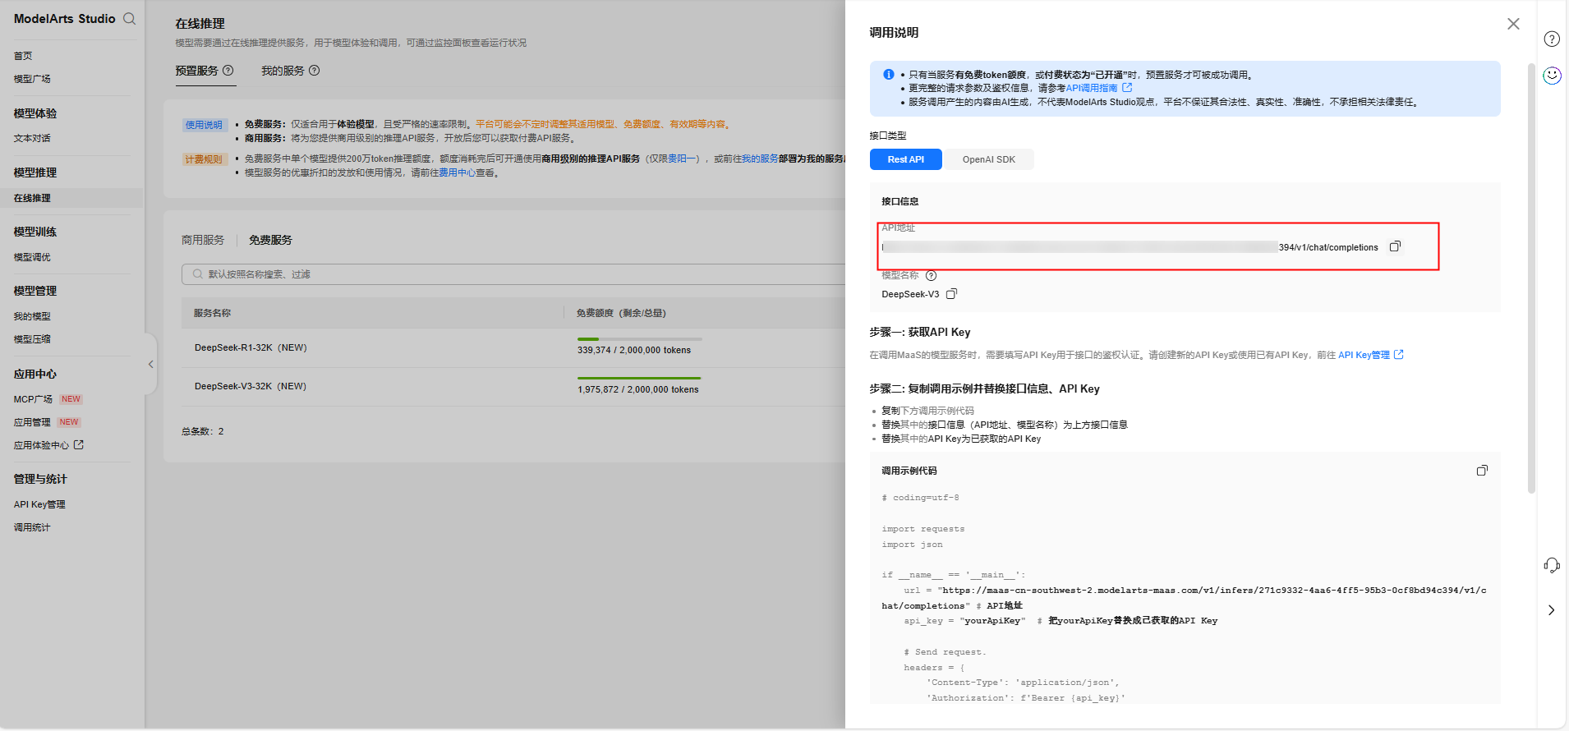Open 模型压缩 in the sidebar
The height and width of the screenshot is (731, 1569).
pyautogui.click(x=32, y=339)
